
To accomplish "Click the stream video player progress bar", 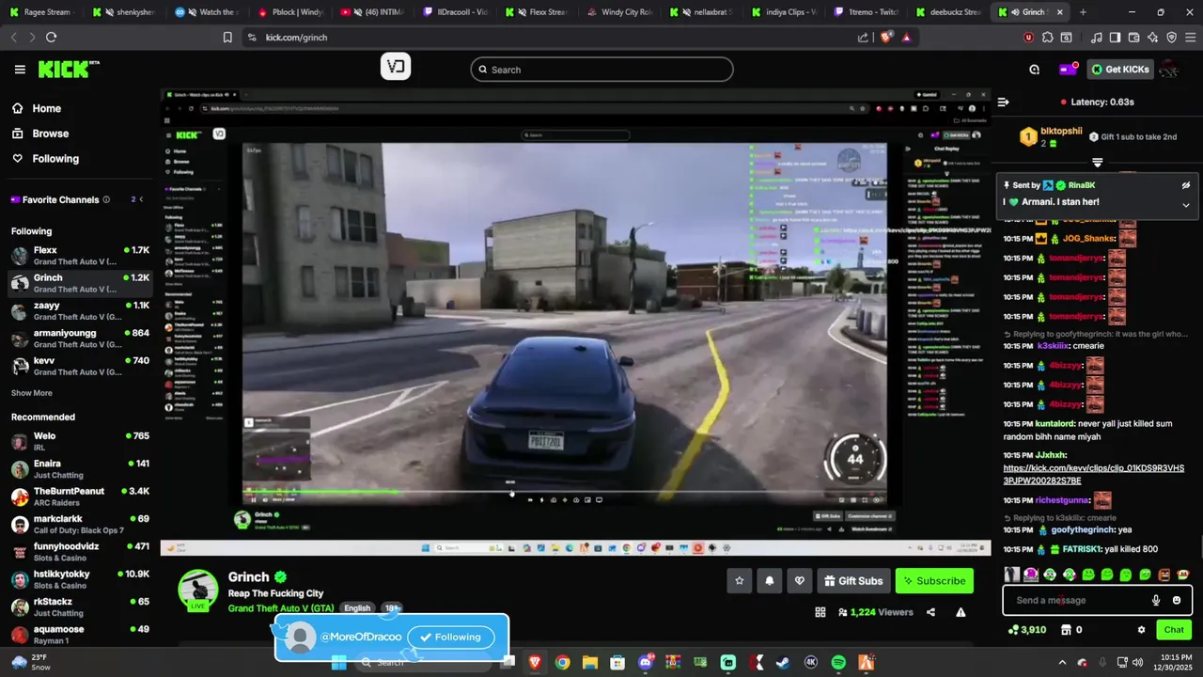I will click(564, 491).
